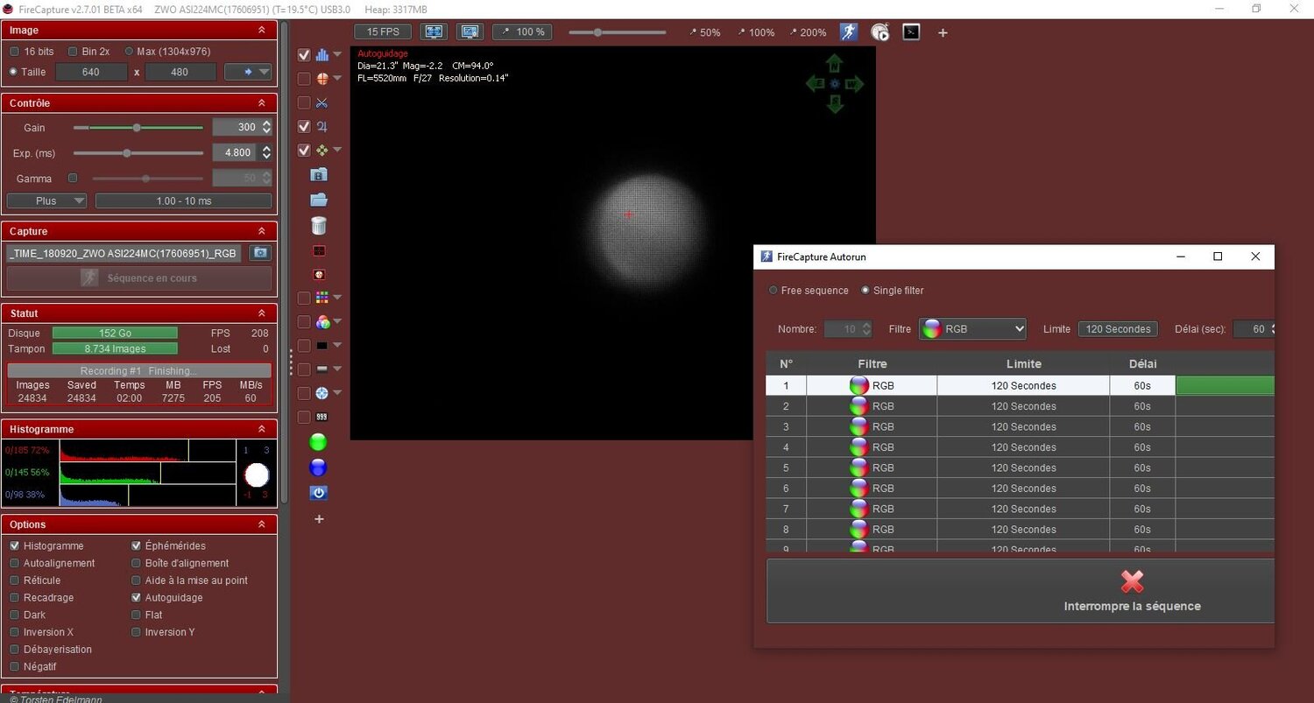Click the scissors cutout icon
The width and height of the screenshot is (1314, 703).
tap(320, 102)
